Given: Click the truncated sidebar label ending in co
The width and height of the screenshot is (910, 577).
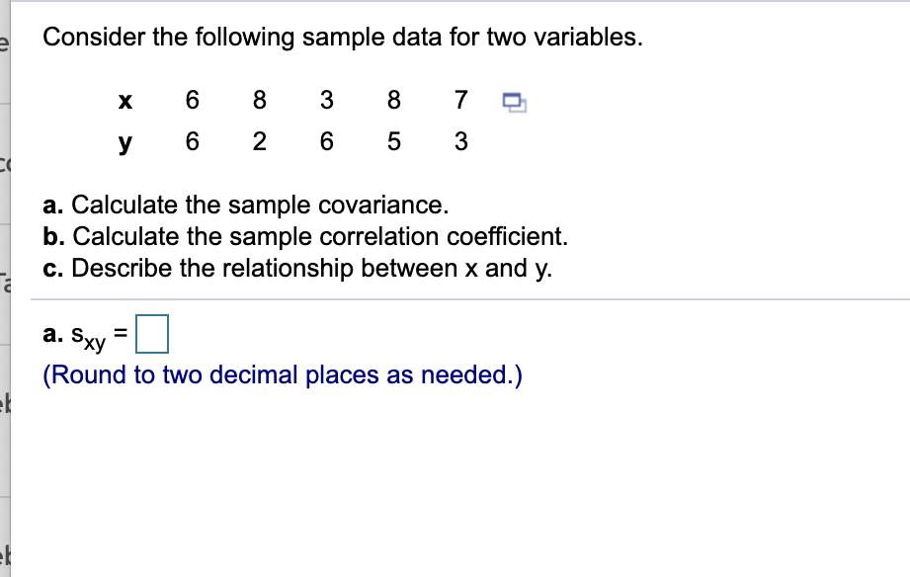Looking at the screenshot, I should (6, 164).
